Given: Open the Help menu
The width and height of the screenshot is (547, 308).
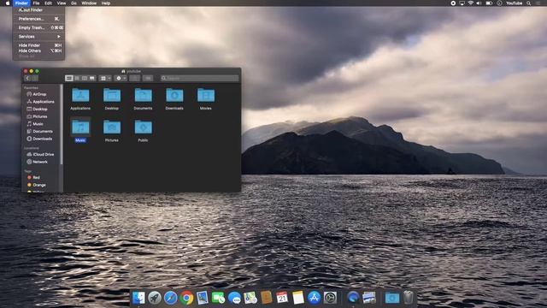Looking at the screenshot, I should pyautogui.click(x=106, y=3).
